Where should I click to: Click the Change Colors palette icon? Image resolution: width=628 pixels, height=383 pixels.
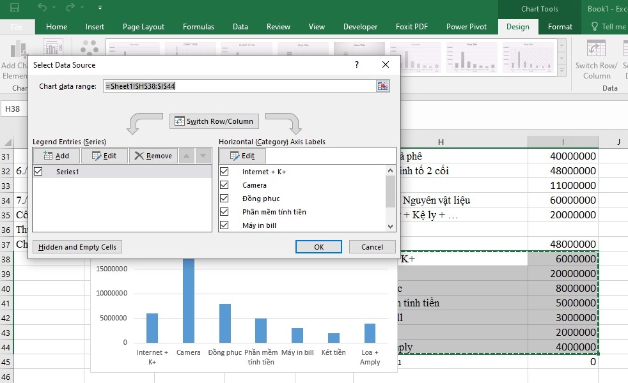[x=90, y=48]
